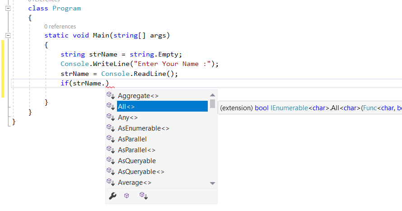Click the WriteLine method name

pyautogui.click(x=111, y=64)
